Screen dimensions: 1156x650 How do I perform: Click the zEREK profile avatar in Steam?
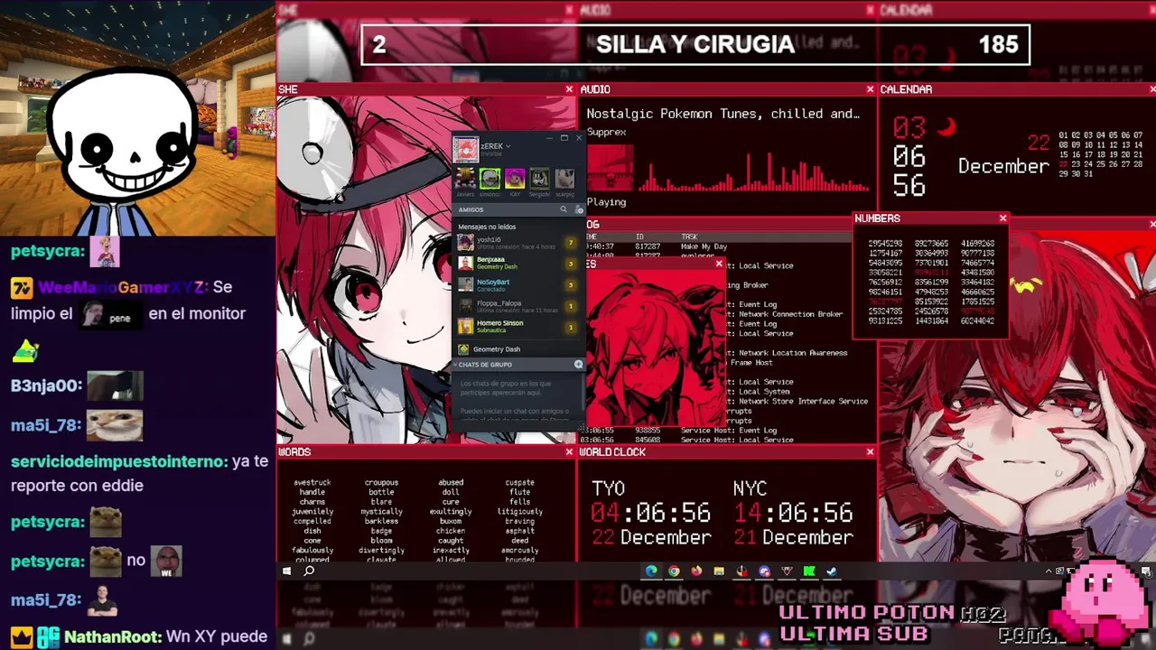pos(465,149)
